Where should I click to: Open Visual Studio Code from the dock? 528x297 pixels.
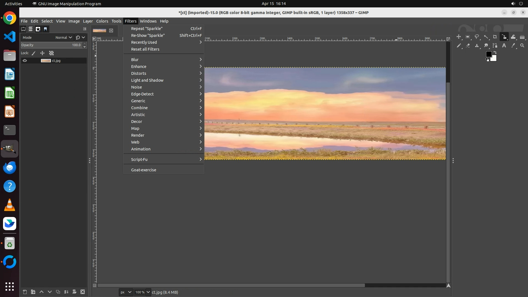[10, 37]
